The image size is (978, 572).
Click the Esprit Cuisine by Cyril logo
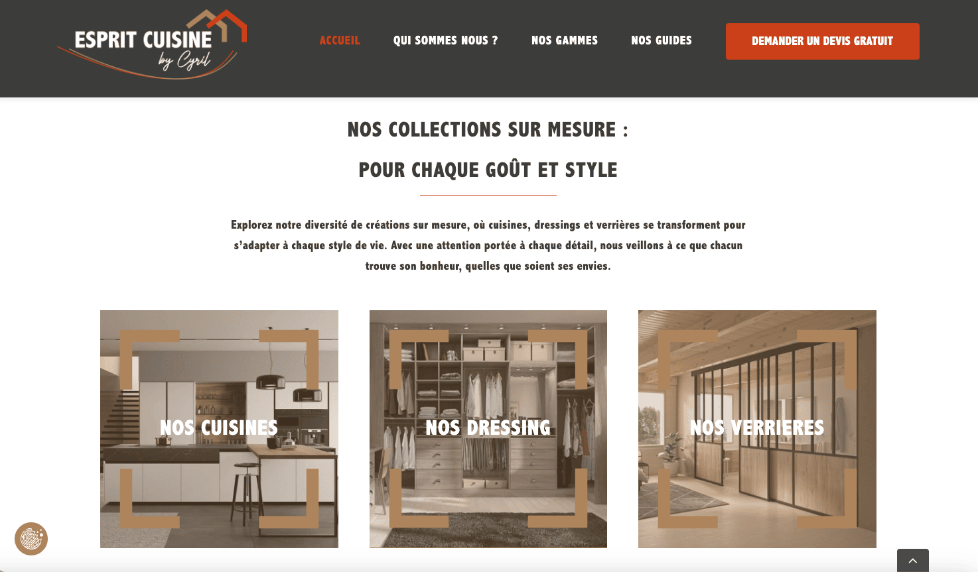click(x=152, y=44)
